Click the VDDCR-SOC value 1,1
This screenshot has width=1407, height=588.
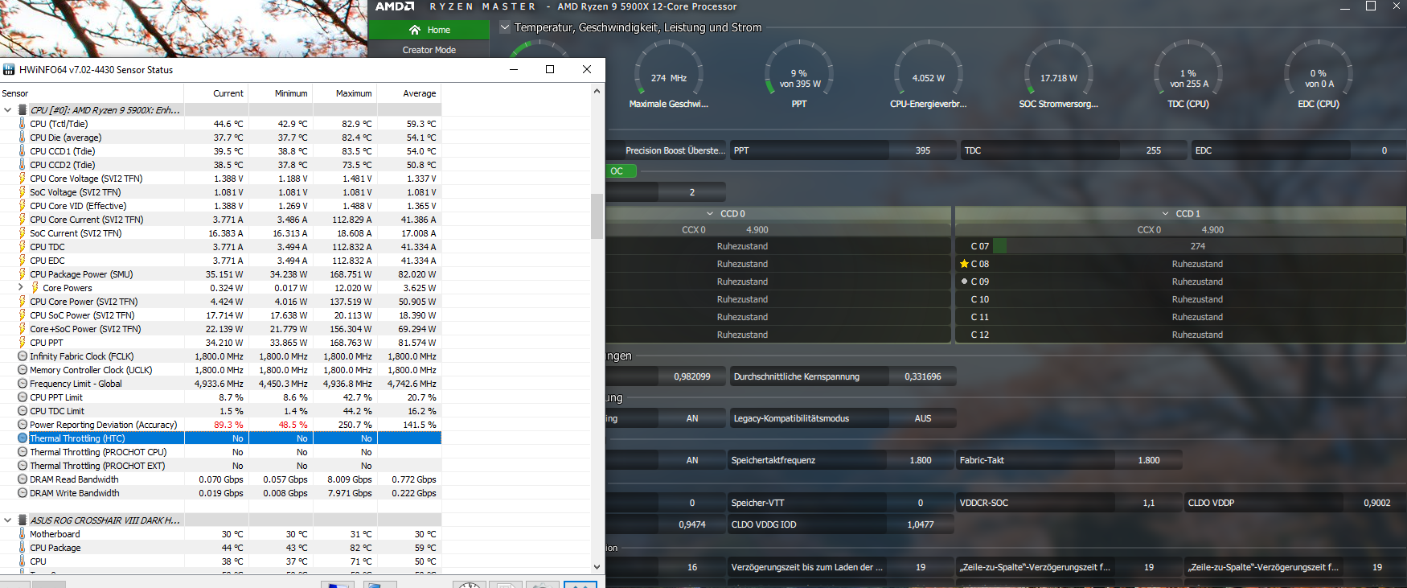[x=1149, y=503]
